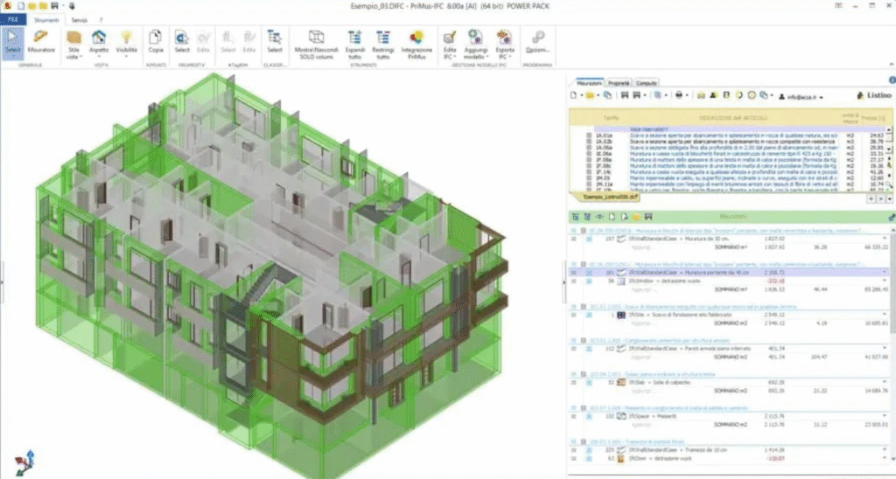Click the Integrazione PriMus icon
This screenshot has height=479, width=896.
point(417,40)
